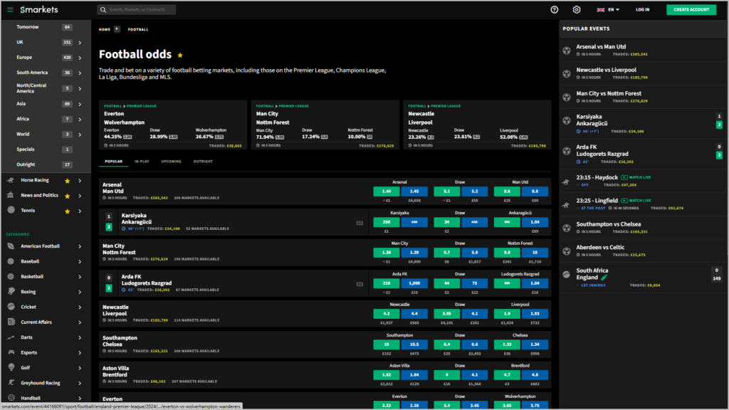Click the football icon next to Arsenal vs Man Utd

pyautogui.click(x=567, y=51)
